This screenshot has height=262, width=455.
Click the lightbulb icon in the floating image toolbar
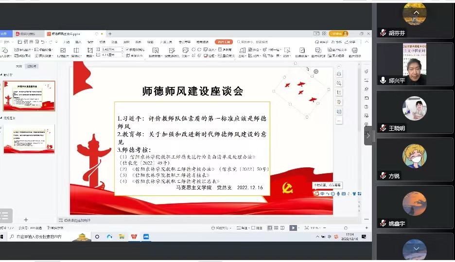point(339,102)
